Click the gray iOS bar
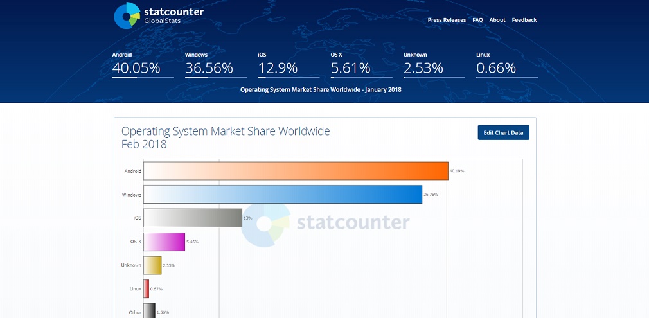The width and height of the screenshot is (649, 318). point(193,218)
